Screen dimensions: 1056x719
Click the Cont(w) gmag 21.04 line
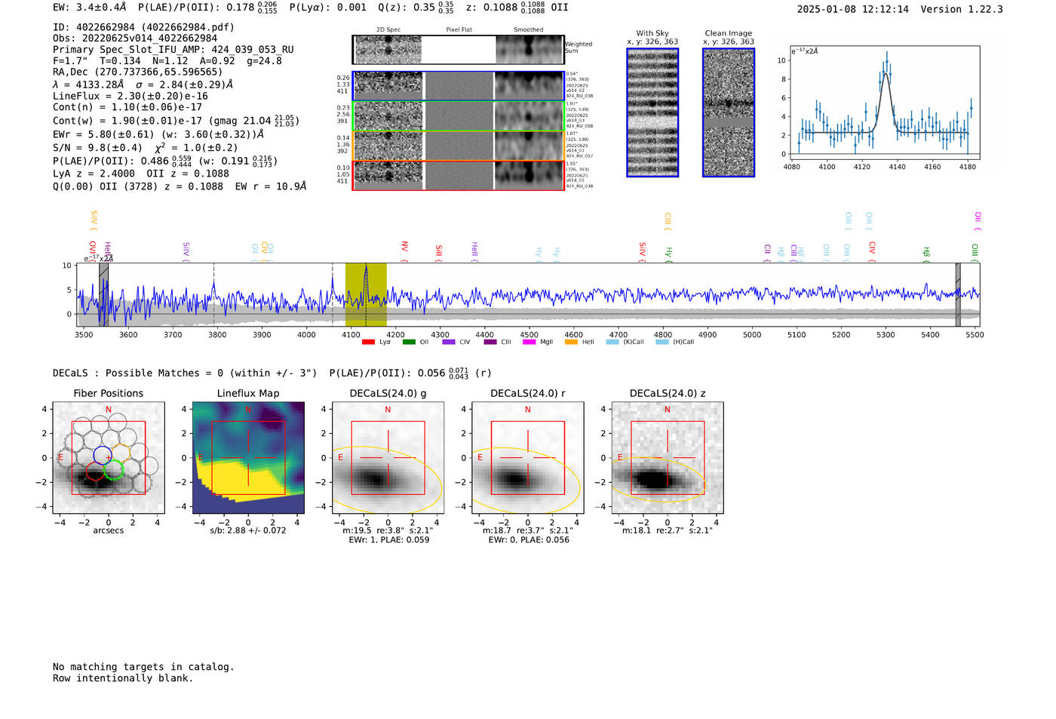coord(176,121)
